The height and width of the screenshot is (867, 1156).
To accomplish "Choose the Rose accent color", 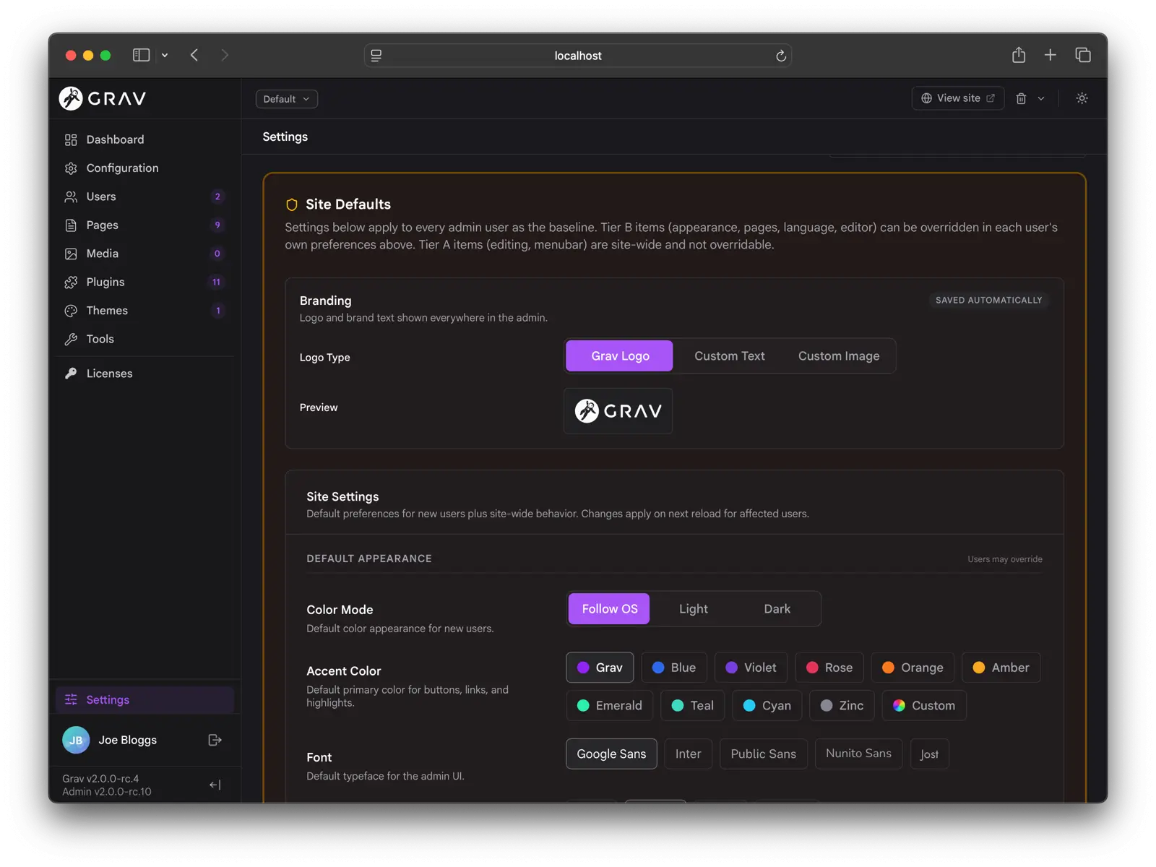I will [829, 668].
